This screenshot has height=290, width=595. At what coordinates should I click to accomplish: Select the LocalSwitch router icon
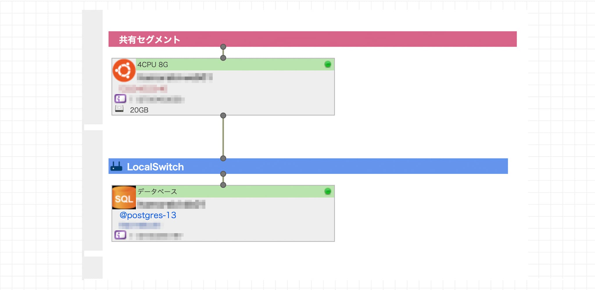(117, 166)
